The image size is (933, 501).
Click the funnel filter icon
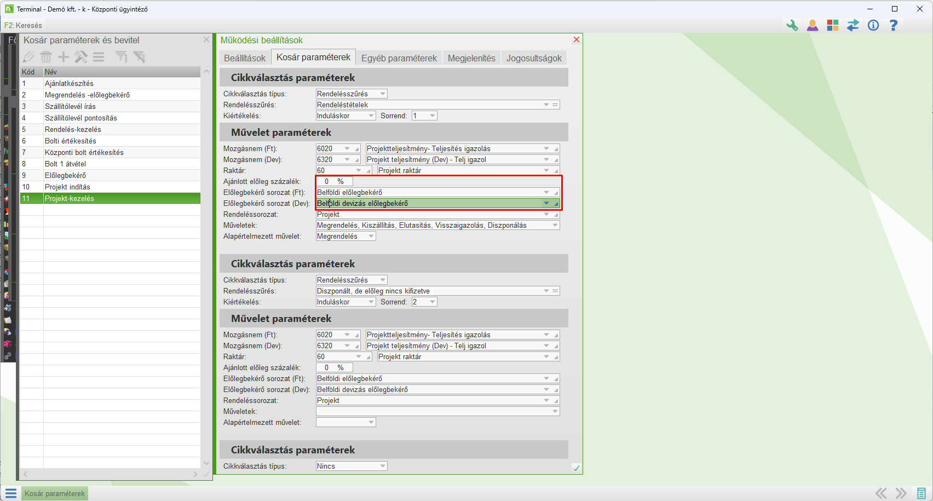point(122,57)
